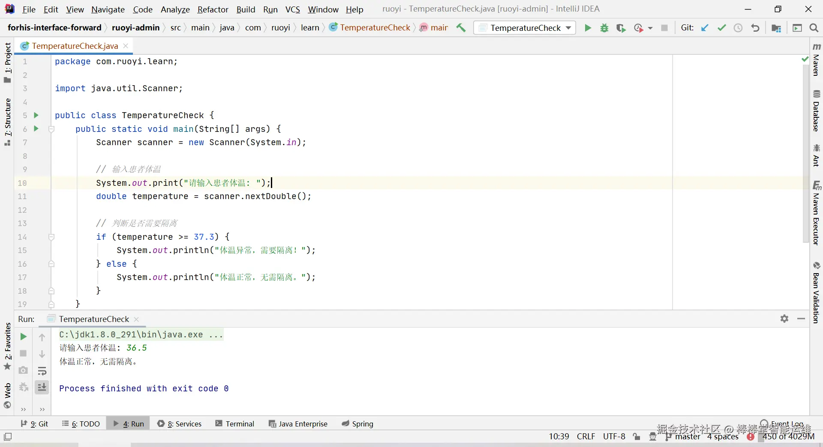
Task: Collapse the main method fold marker
Action: tap(51, 129)
